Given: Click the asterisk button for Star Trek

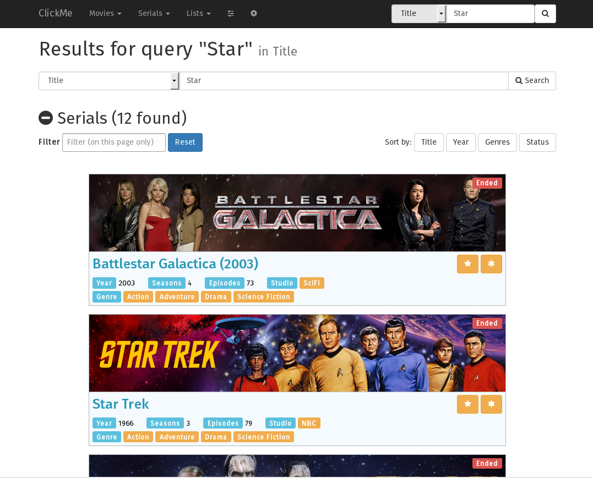Looking at the screenshot, I should click(491, 404).
